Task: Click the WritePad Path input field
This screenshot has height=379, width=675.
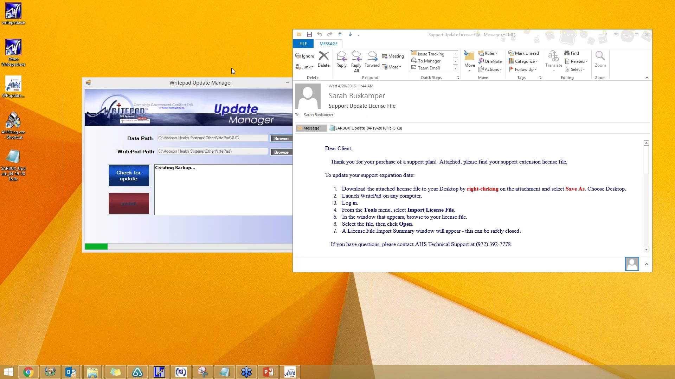Action: pyautogui.click(x=212, y=151)
